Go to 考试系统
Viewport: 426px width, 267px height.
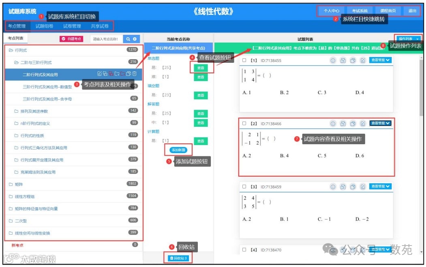tap(360, 11)
